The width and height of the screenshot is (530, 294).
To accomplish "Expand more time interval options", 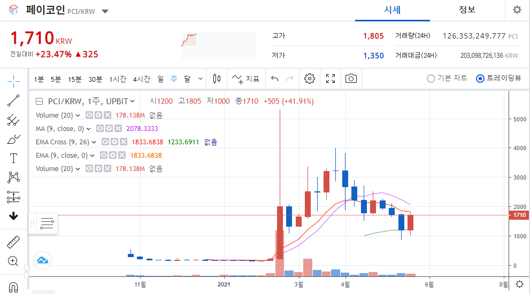I will point(201,79).
